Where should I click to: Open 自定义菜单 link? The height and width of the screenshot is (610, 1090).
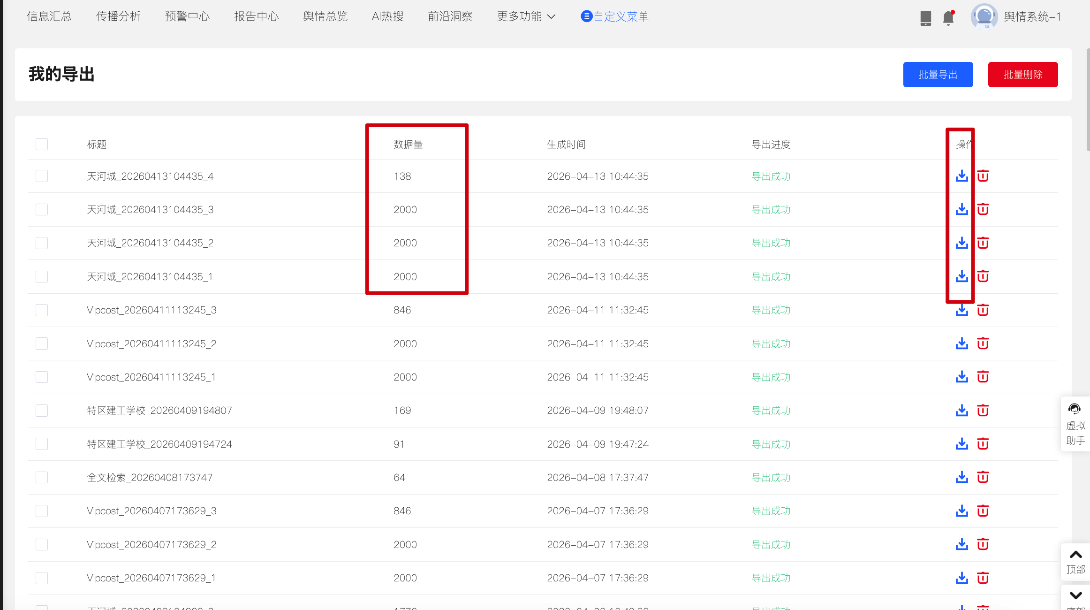coord(614,16)
